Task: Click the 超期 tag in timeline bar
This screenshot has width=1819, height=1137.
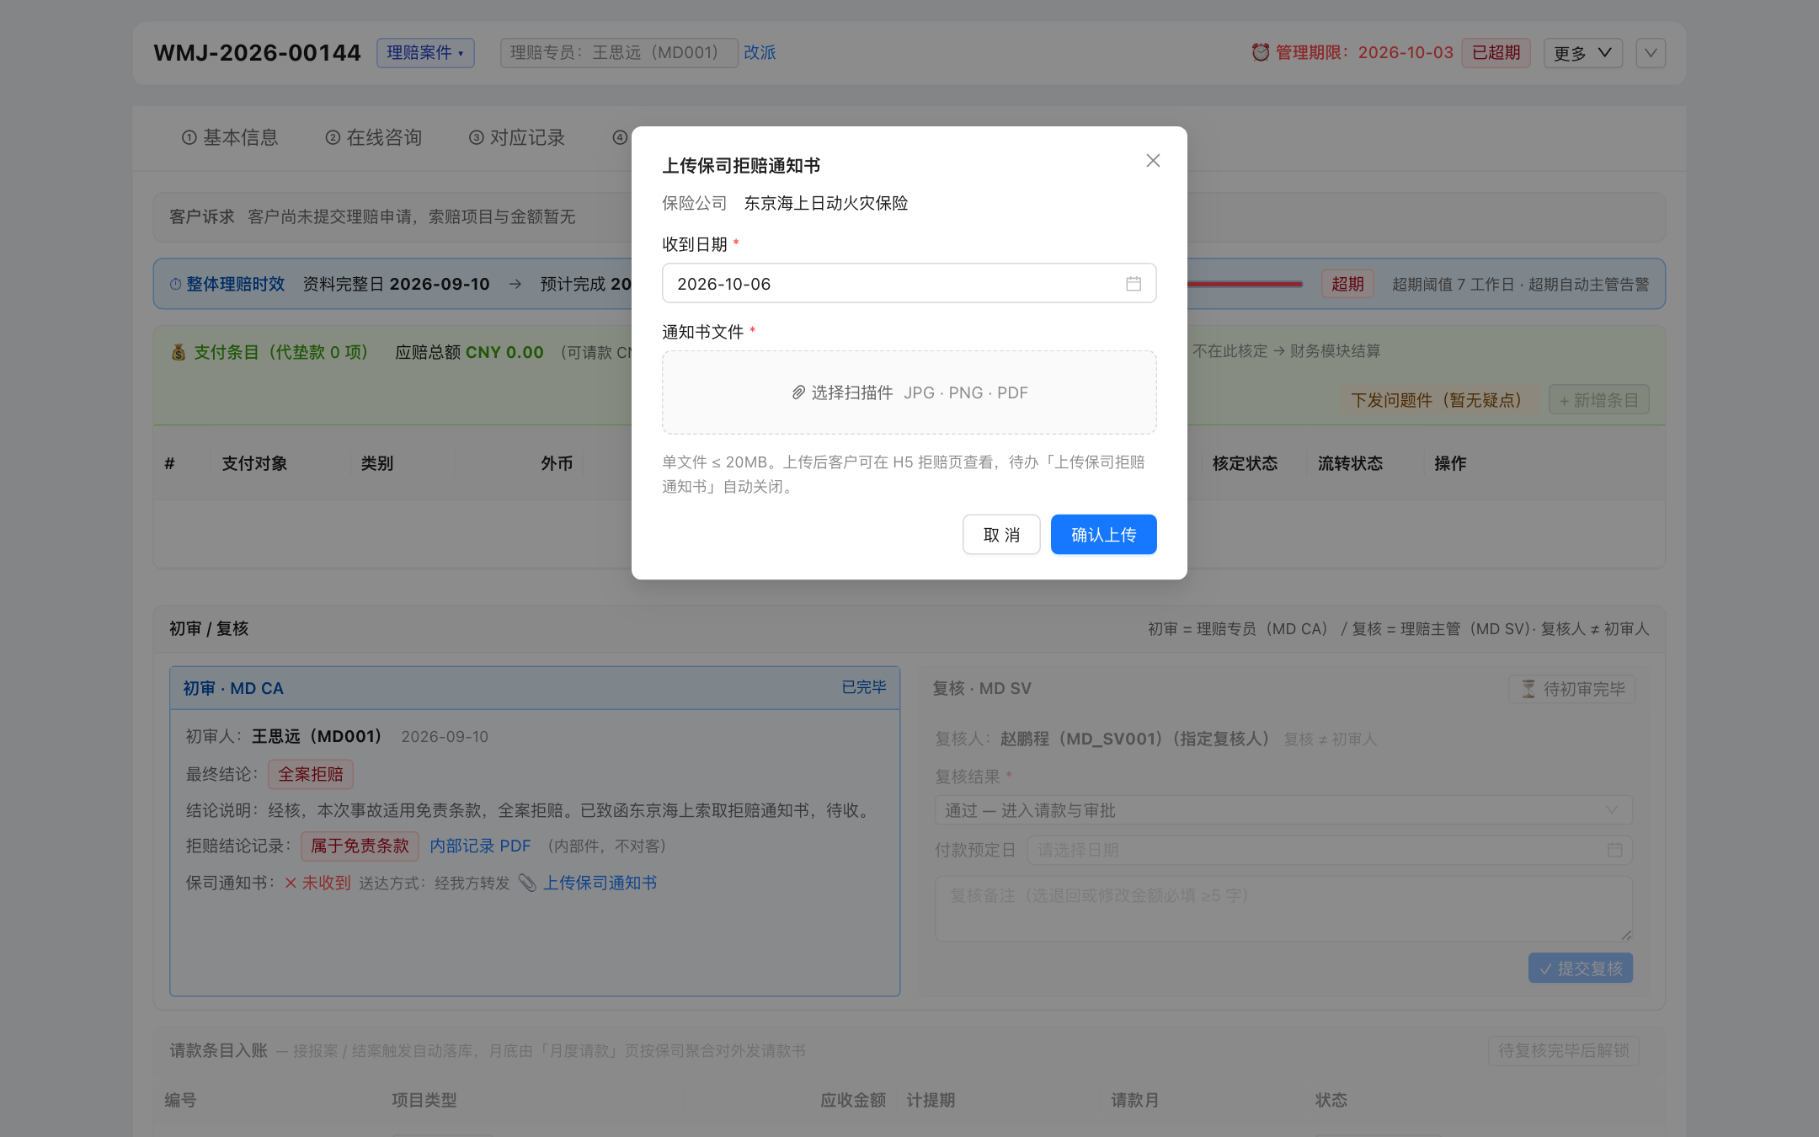Action: tap(1347, 284)
